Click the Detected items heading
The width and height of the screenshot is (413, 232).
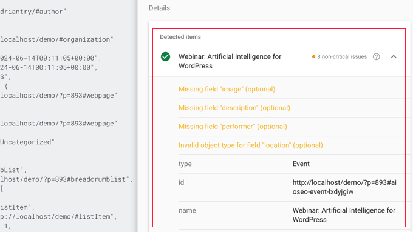(x=180, y=37)
